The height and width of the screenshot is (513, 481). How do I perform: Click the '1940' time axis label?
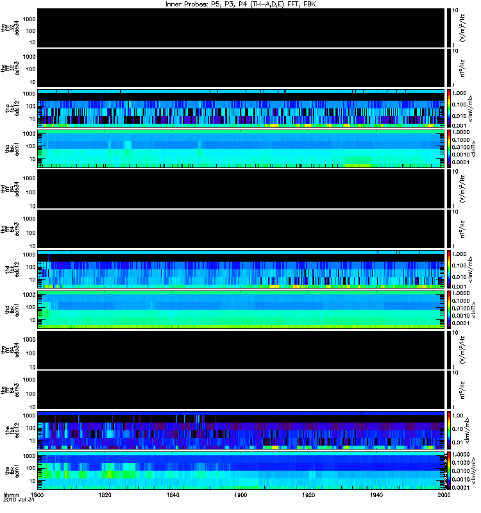point(376,494)
